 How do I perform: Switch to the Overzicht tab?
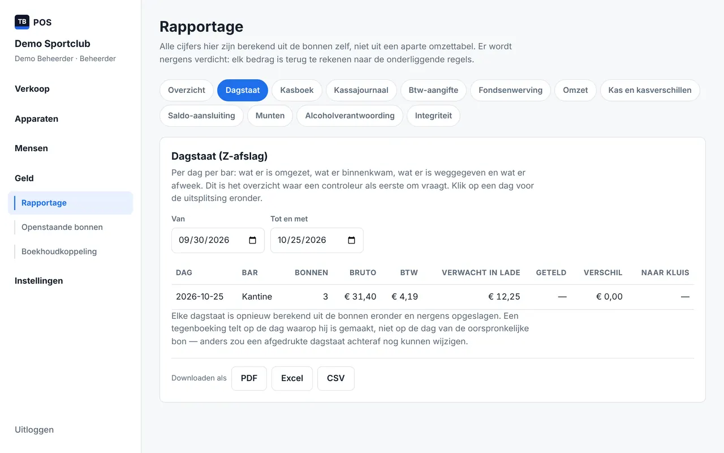click(x=187, y=90)
